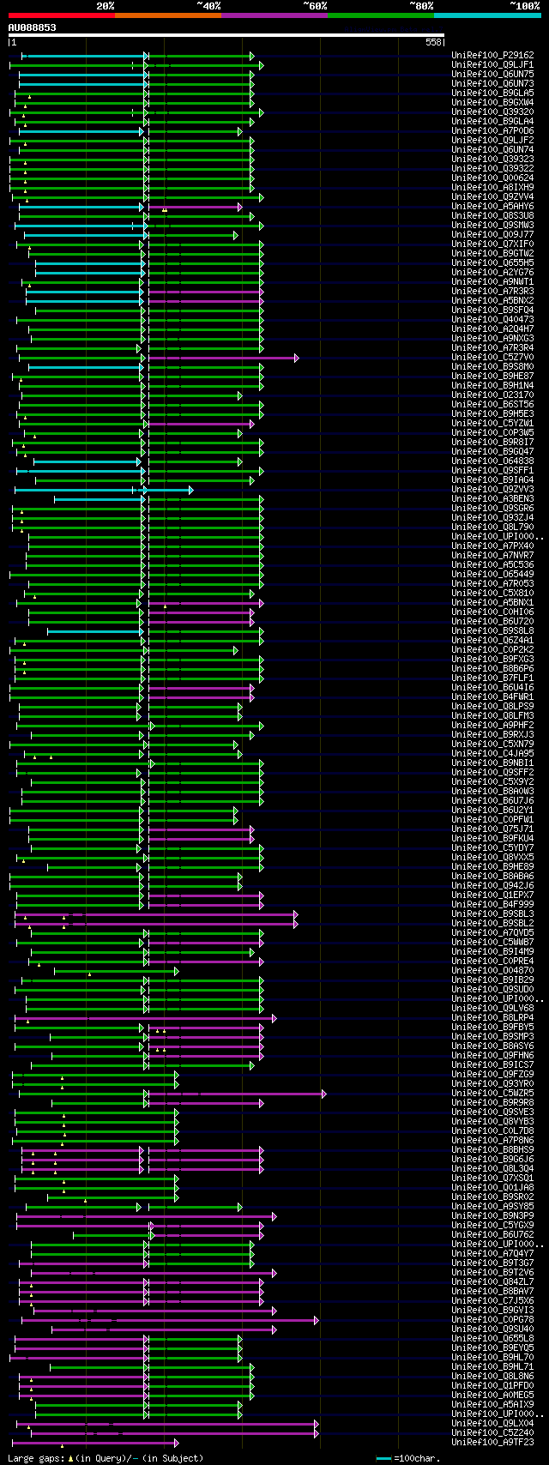Select hit label UniRef100_Q8LPS9
The width and height of the screenshot is (549, 1465).
(492, 707)
